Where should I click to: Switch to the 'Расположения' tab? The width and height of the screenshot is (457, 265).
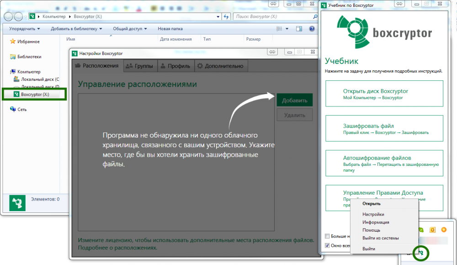tap(97, 66)
